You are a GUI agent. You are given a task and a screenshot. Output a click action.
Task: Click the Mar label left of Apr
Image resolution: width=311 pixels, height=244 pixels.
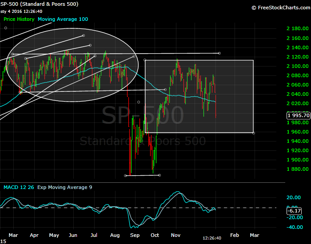pos(13,235)
